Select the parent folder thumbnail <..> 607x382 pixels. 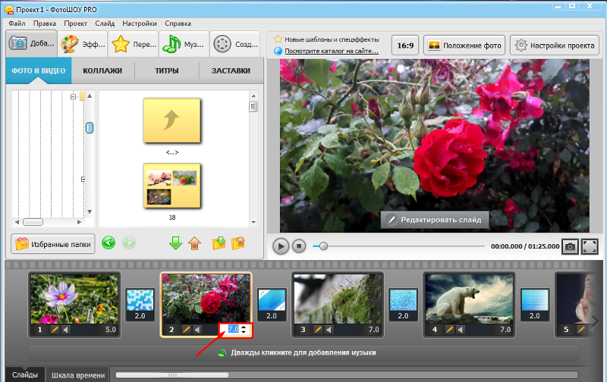pyautogui.click(x=172, y=121)
